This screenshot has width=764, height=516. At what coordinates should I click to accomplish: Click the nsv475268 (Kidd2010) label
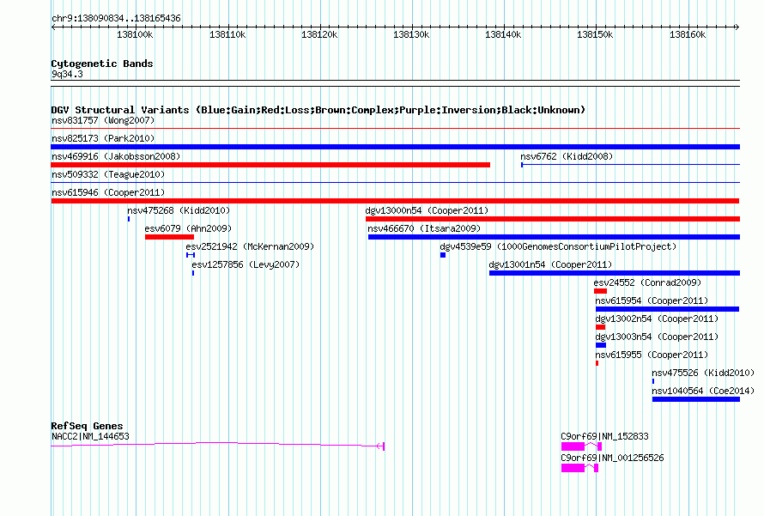tap(179, 210)
